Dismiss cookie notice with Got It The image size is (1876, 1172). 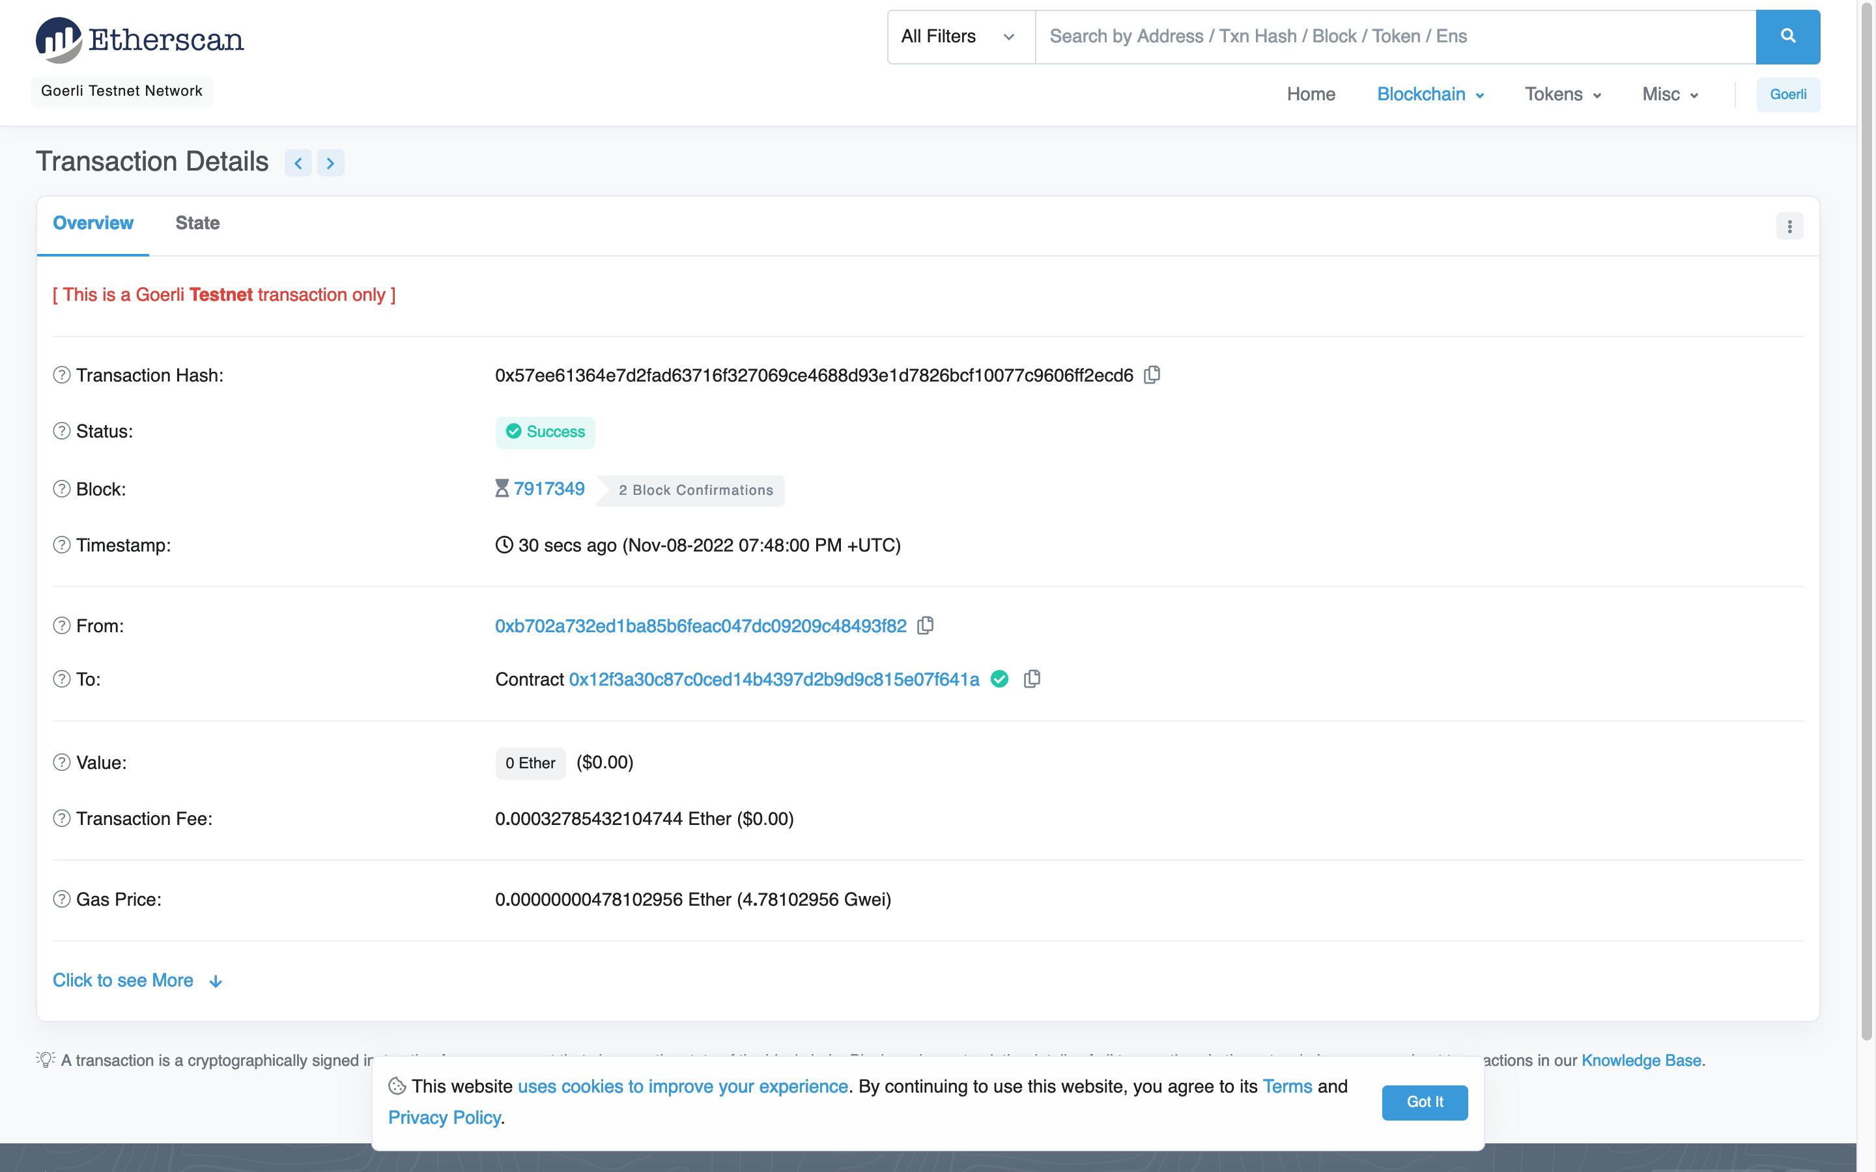coord(1425,1102)
